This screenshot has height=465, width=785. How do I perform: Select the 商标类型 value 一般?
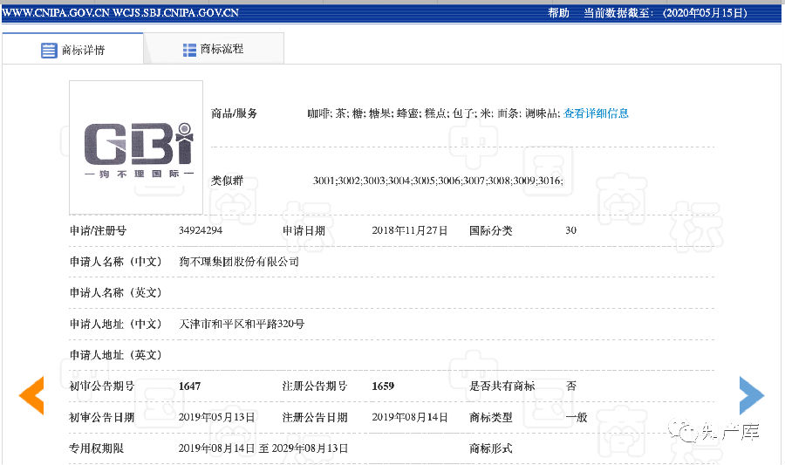pyautogui.click(x=577, y=417)
